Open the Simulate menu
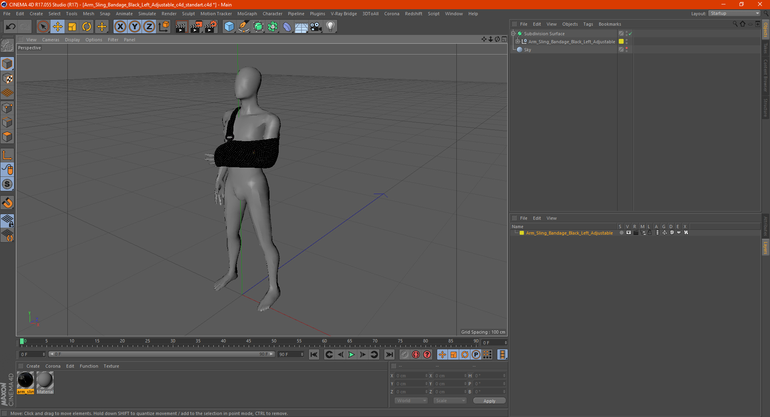The height and width of the screenshot is (417, 770). 147,14
